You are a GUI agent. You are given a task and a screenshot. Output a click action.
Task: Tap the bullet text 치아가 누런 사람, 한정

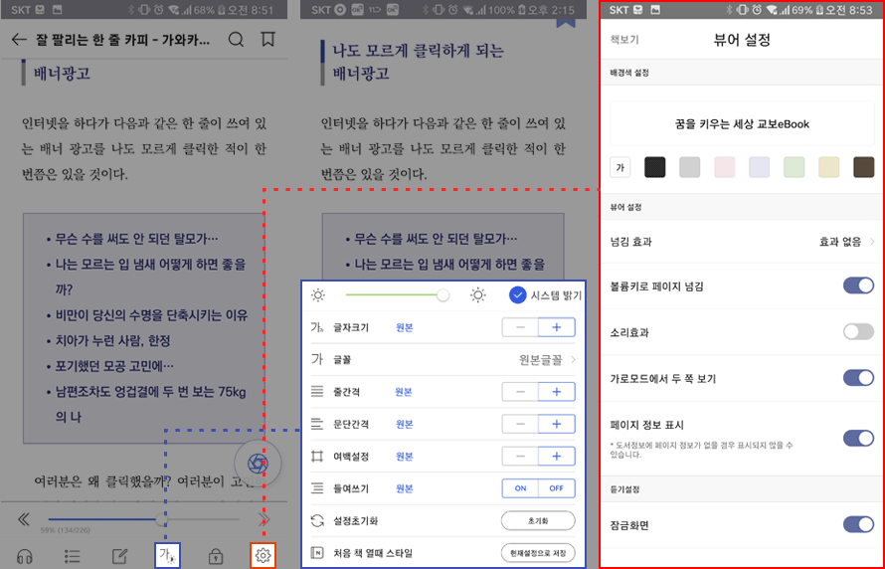pos(113,340)
